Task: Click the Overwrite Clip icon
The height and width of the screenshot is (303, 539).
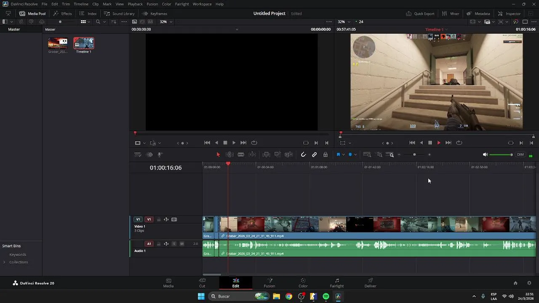Action: (x=278, y=155)
